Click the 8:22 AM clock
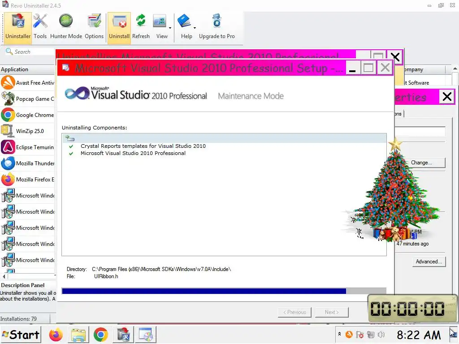This screenshot has height=344, width=459. (419, 335)
